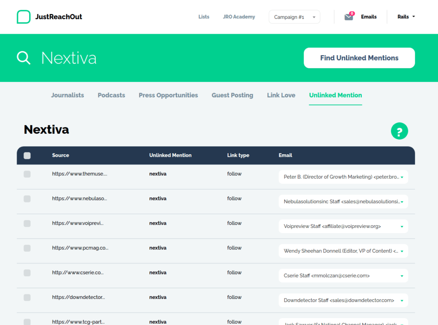Open the Emails inbox via the envelope icon

coord(348,17)
